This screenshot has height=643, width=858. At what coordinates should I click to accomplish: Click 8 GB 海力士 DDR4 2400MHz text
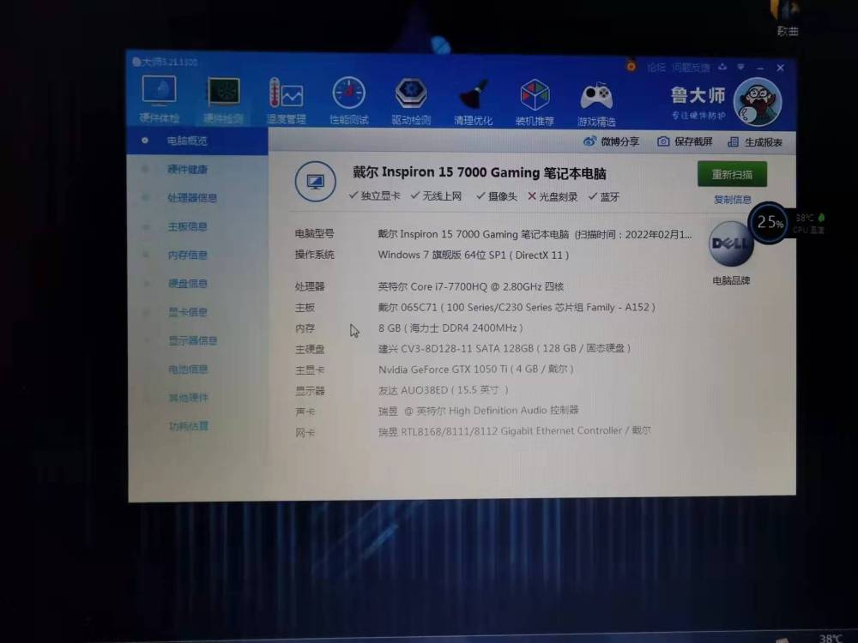[451, 328]
